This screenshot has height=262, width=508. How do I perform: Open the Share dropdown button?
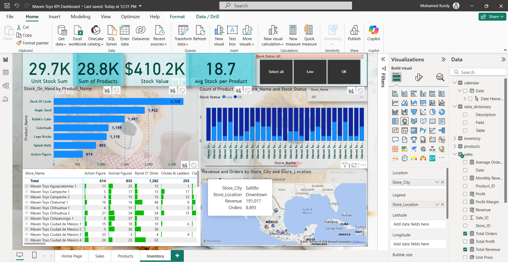point(492,16)
